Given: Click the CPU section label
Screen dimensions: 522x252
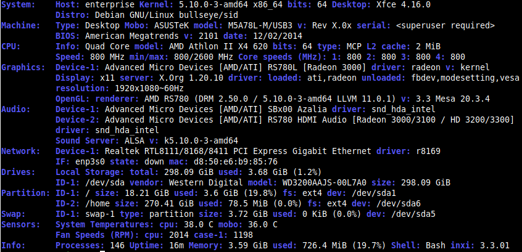Looking at the screenshot, I should point(11,47).
